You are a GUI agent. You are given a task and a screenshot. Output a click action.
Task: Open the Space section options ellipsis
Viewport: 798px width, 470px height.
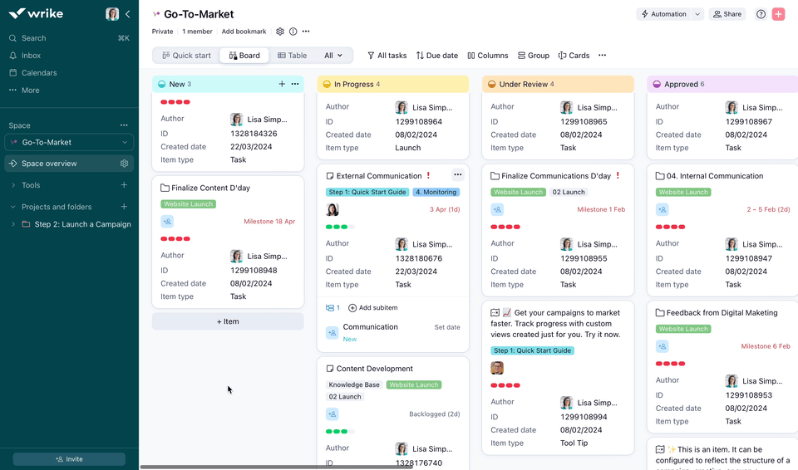point(124,125)
